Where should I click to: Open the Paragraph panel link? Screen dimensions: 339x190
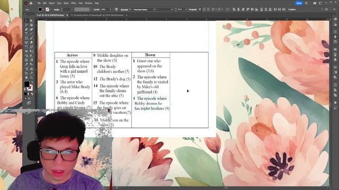[193, 9]
